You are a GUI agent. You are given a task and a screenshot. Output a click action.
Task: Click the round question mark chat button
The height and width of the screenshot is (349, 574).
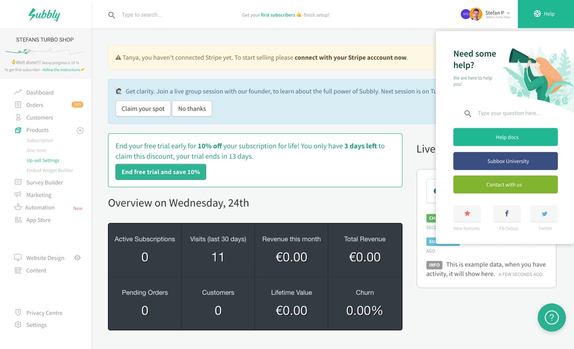click(551, 317)
